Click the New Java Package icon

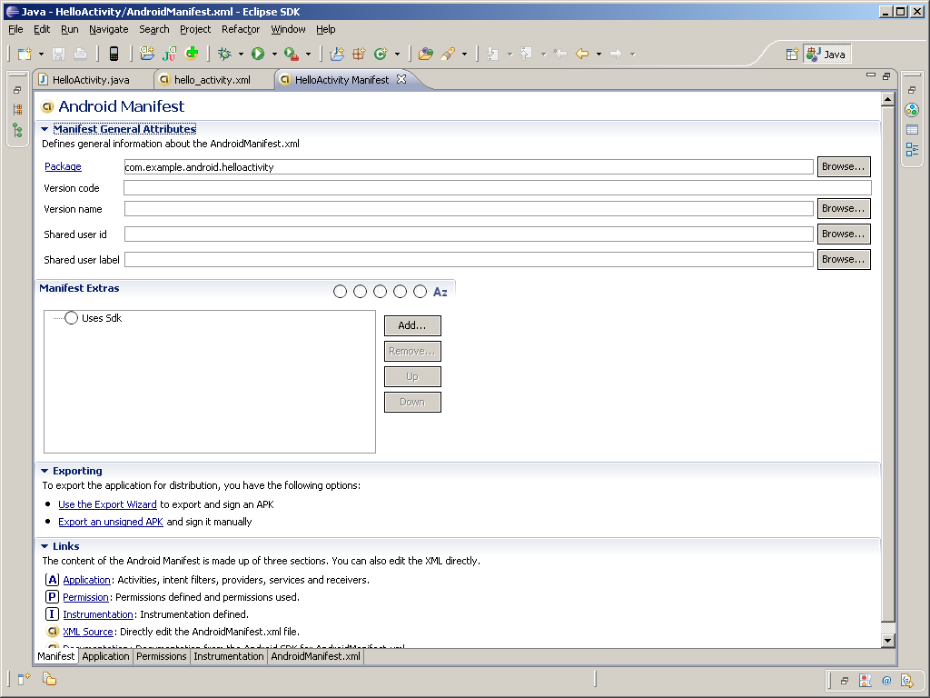pos(359,54)
